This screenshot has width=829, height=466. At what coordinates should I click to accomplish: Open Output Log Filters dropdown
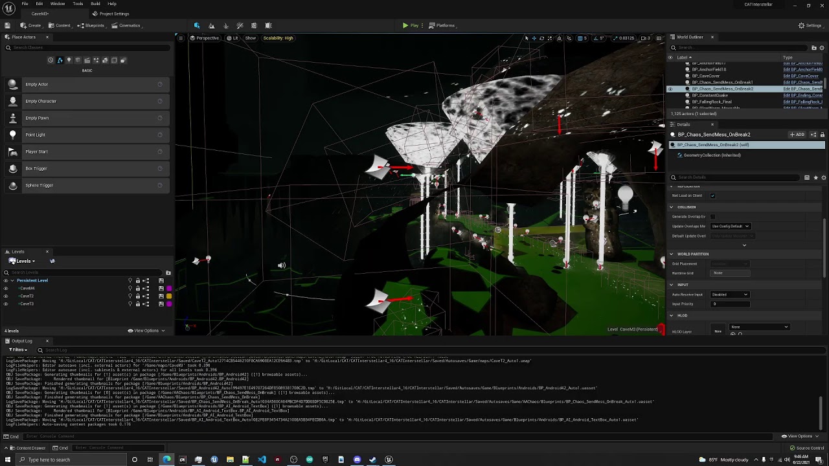point(17,349)
